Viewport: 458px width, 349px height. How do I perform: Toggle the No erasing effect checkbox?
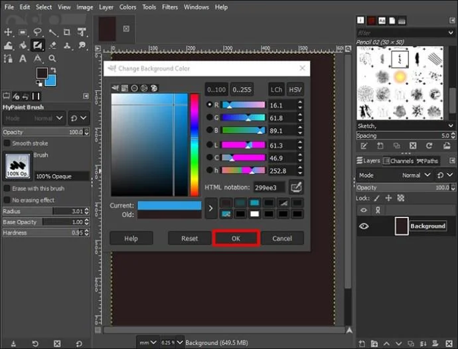(x=7, y=200)
